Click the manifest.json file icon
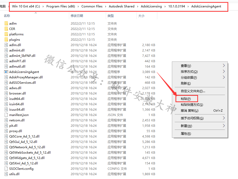The height and width of the screenshot is (179, 238). pyautogui.click(x=6, y=115)
